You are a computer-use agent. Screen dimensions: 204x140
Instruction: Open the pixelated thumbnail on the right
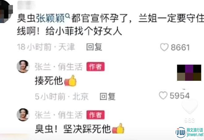[189, 72]
